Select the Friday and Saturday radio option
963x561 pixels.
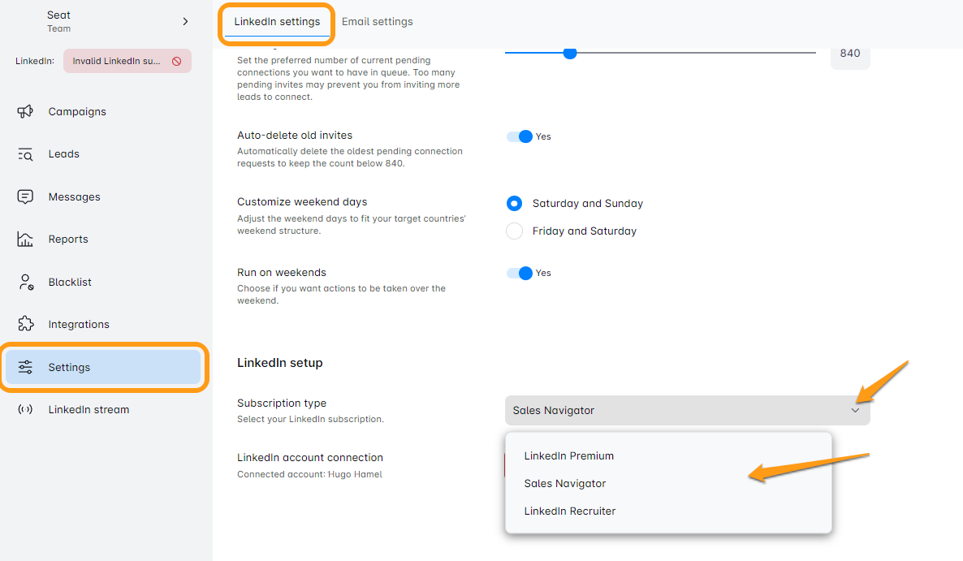click(514, 231)
